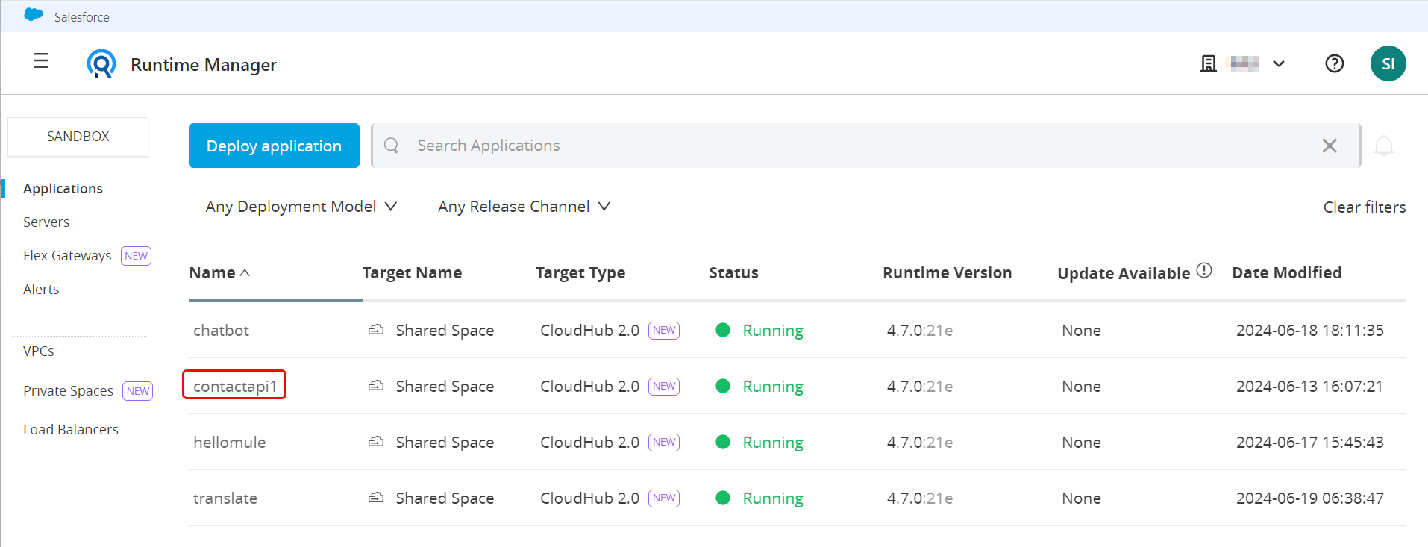Open Servers in the sidebar

[46, 222]
